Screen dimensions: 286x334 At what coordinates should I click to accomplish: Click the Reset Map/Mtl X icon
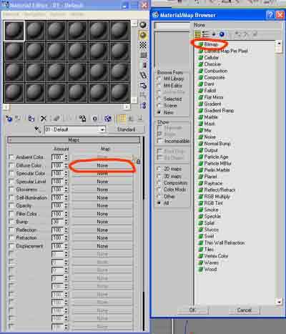[44, 119]
